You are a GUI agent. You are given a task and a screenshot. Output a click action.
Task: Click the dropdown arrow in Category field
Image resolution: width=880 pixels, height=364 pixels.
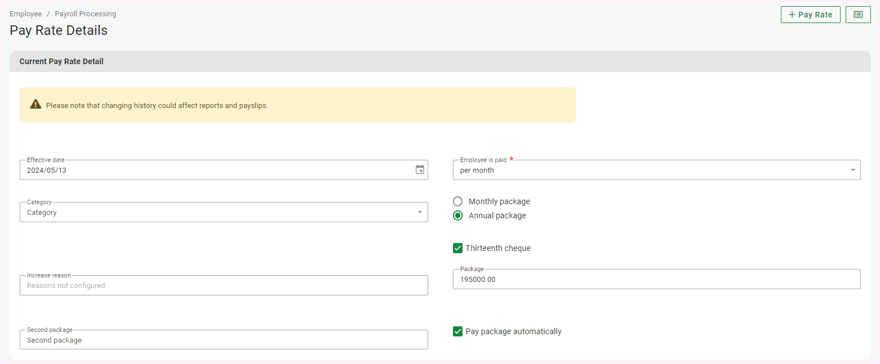click(x=420, y=212)
